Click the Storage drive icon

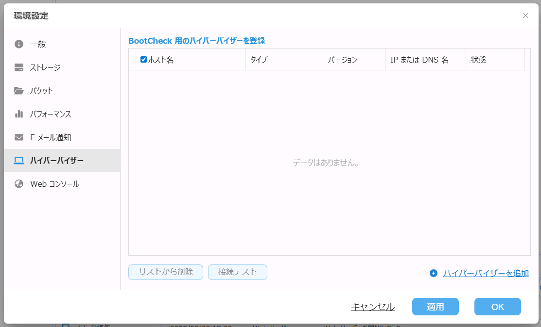click(x=19, y=67)
